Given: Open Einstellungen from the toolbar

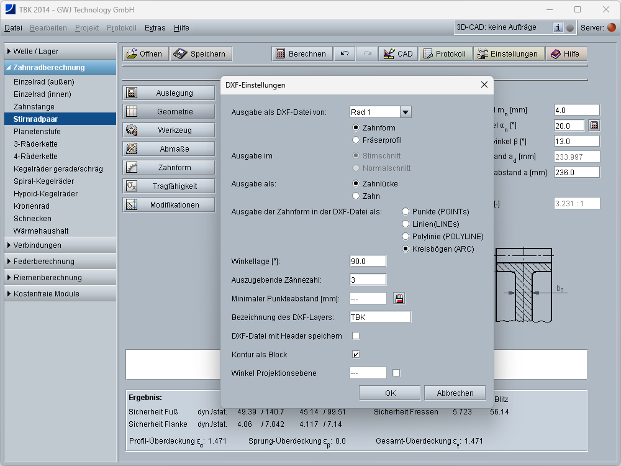Looking at the screenshot, I should point(508,54).
